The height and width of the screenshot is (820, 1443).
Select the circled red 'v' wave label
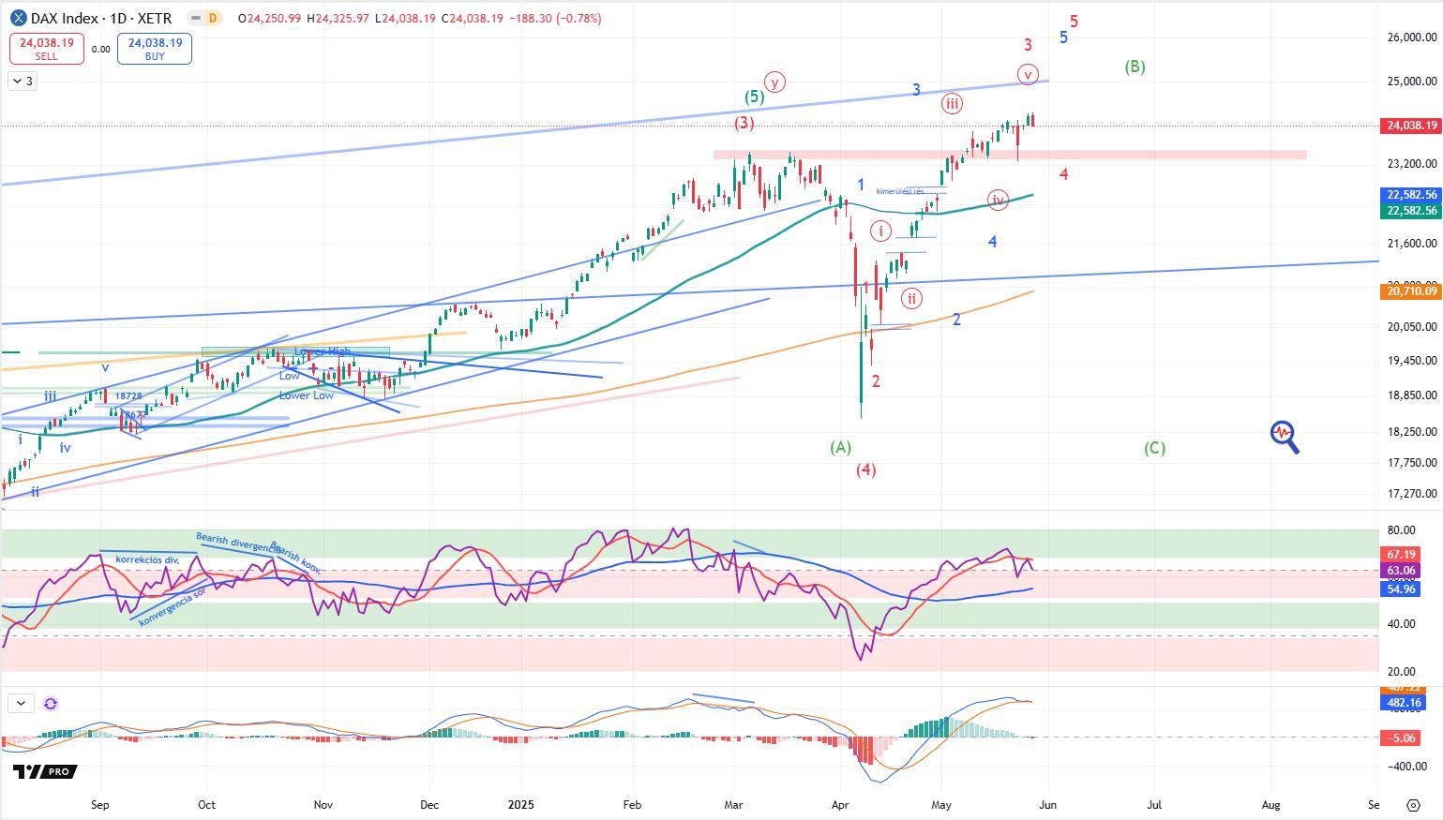click(1028, 75)
